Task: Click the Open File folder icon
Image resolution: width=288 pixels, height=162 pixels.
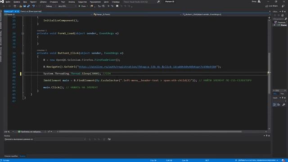Action: tap(21, 6)
